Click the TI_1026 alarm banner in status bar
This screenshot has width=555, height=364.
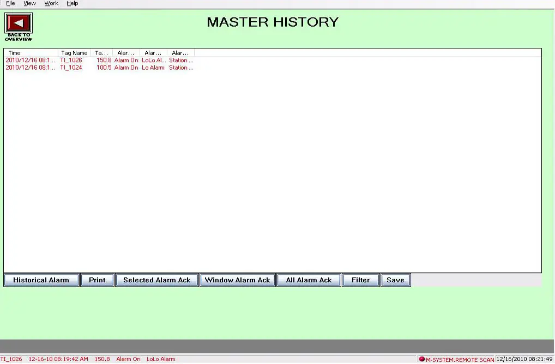87,359
